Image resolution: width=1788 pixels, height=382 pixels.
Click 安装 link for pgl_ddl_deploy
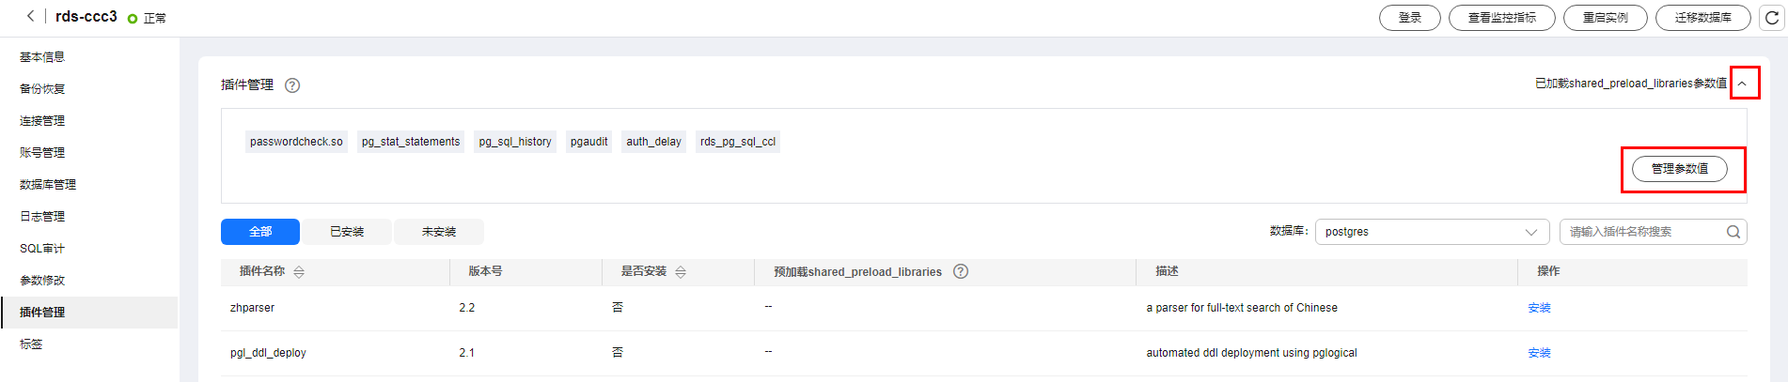pyautogui.click(x=1539, y=353)
